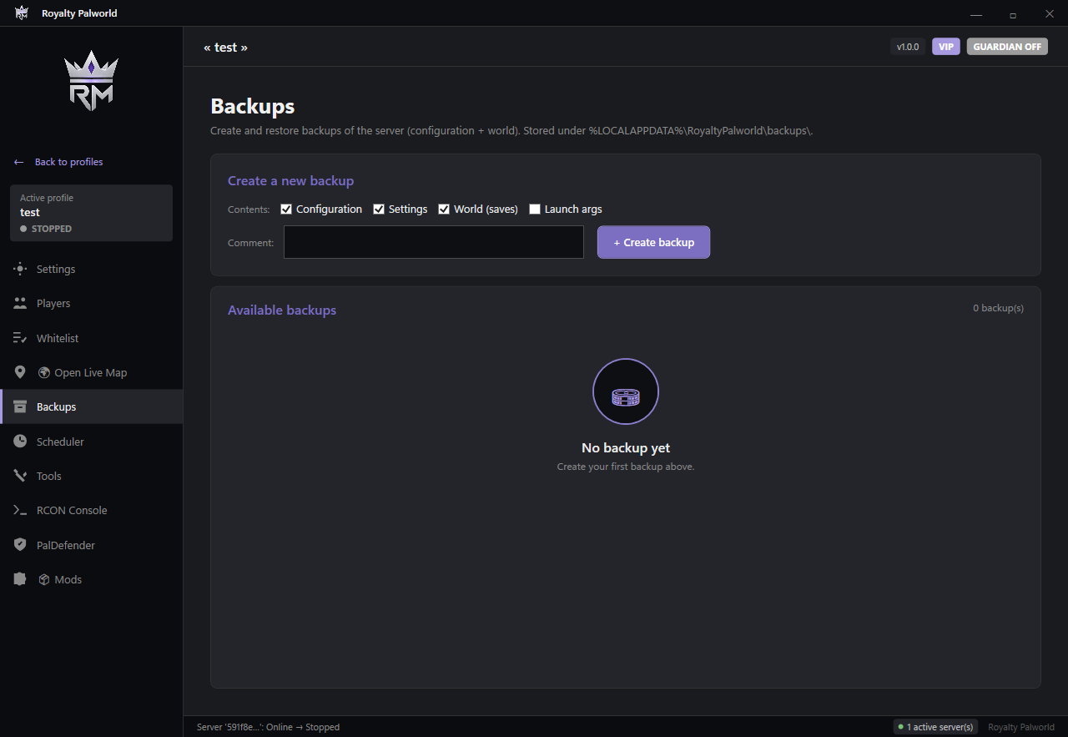Viewport: 1068px width, 737px height.
Task: Click the PalDefender shield icon
Action: [x=20, y=545]
